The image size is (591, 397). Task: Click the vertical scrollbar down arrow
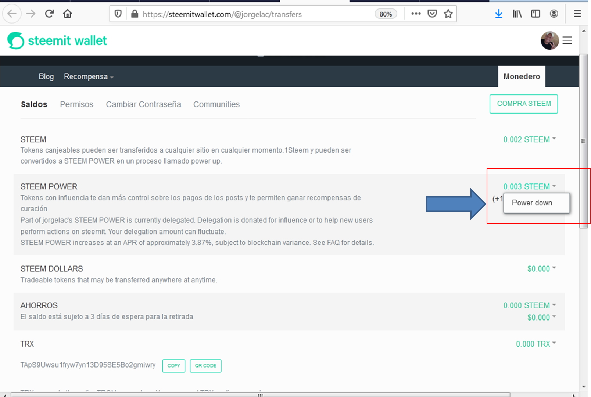pos(584,387)
